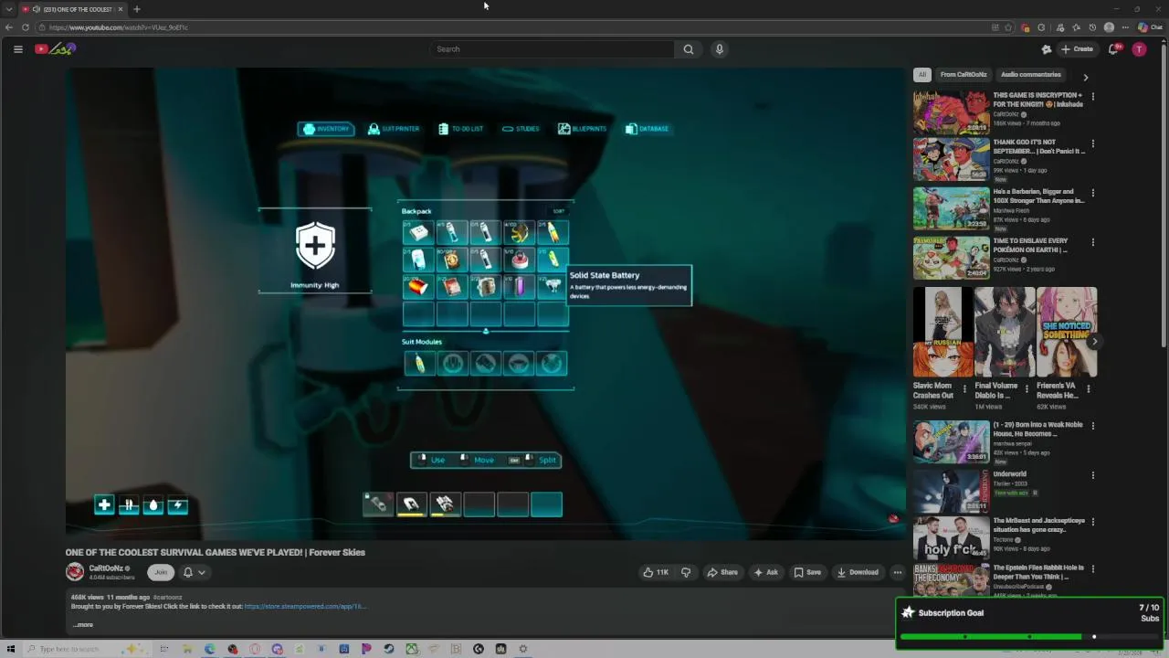The height and width of the screenshot is (658, 1169).
Task: Click the YouTube search field
Action: (553, 49)
